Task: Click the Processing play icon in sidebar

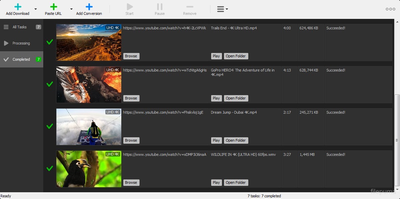Action: pos(6,43)
